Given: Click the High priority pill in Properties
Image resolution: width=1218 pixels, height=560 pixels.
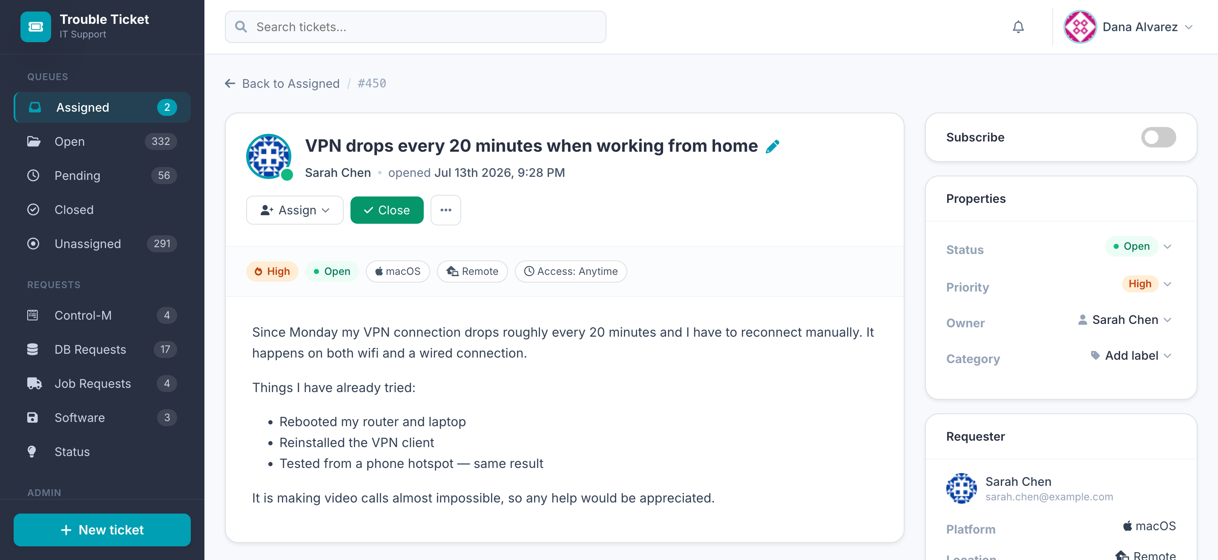Looking at the screenshot, I should point(1140,284).
